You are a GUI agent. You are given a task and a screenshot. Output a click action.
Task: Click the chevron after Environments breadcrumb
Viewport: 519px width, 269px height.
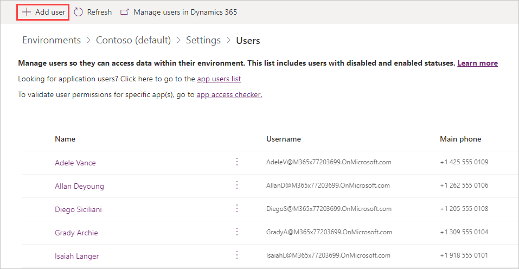(88, 40)
